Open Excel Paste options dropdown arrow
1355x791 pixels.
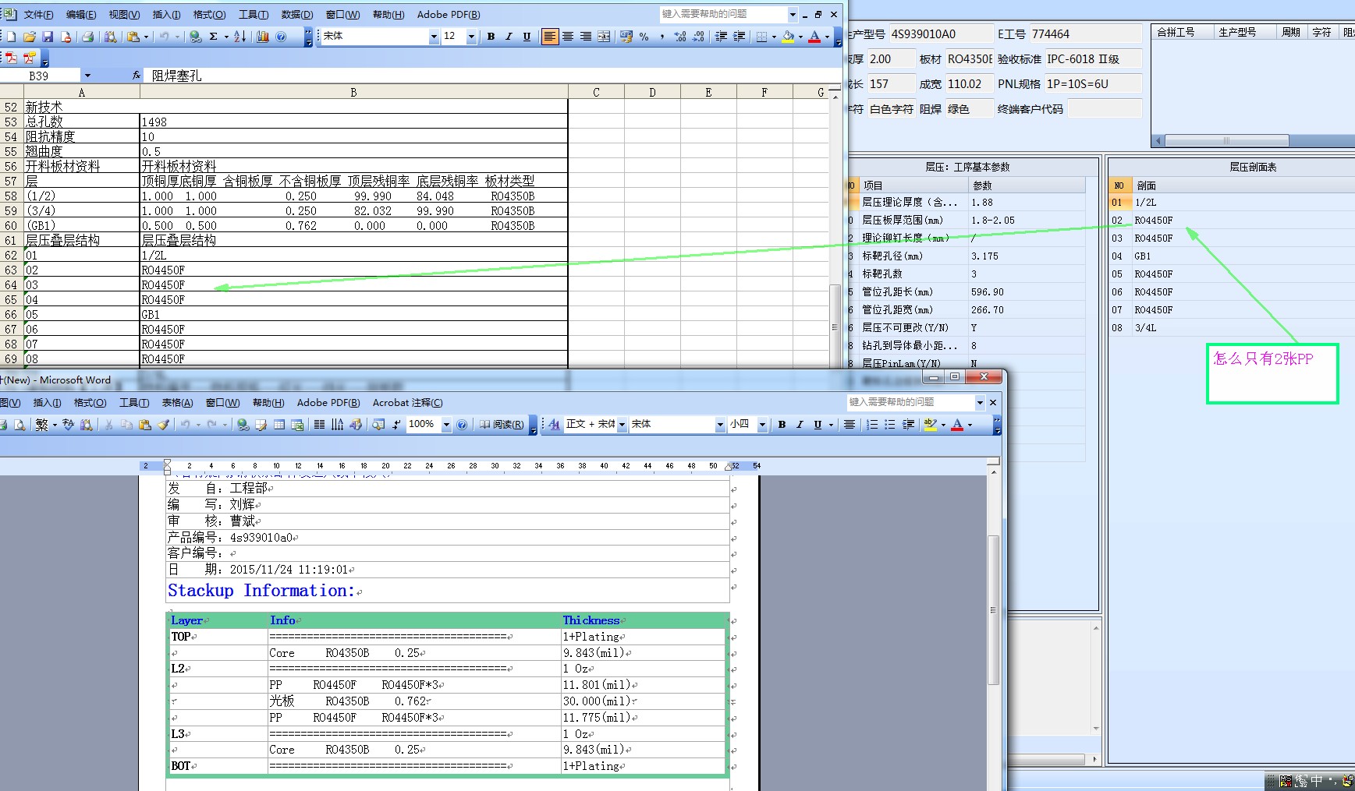146,37
